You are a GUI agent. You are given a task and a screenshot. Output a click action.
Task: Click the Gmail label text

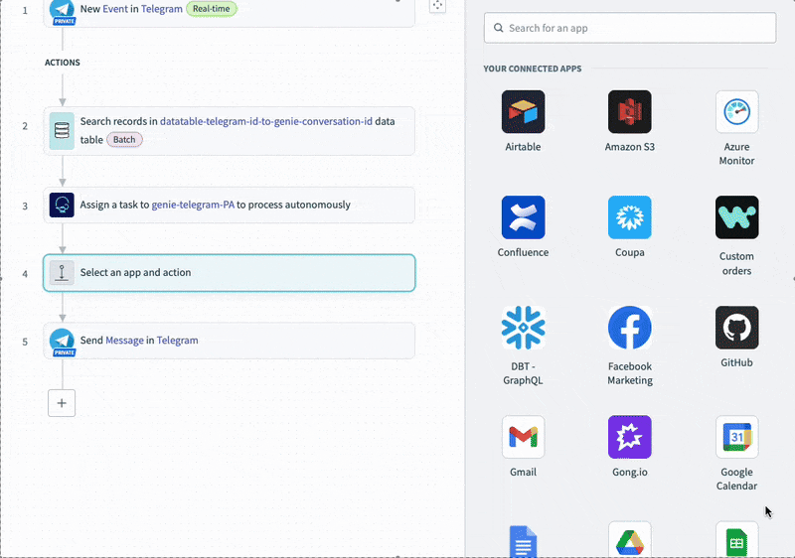pyautogui.click(x=523, y=472)
